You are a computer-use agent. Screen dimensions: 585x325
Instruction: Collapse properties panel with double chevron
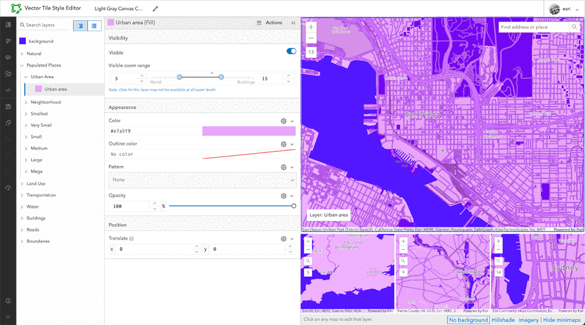point(293,23)
